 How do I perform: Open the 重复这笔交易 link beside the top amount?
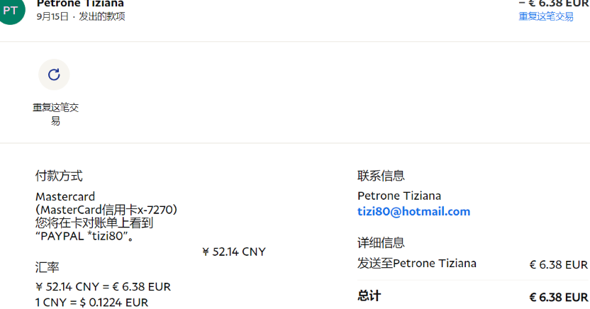546,16
